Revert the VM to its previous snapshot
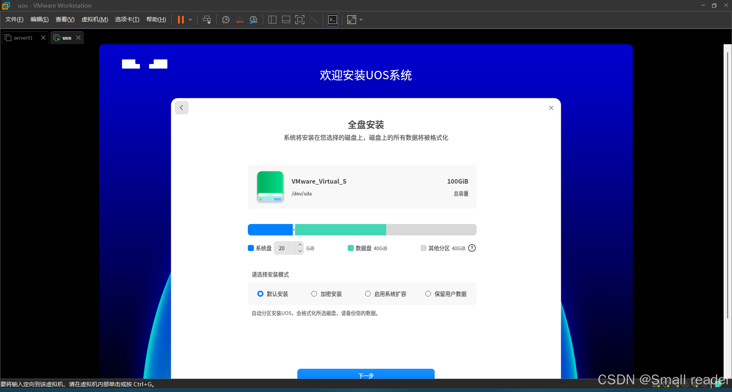This screenshot has height=392, width=732. [x=239, y=19]
